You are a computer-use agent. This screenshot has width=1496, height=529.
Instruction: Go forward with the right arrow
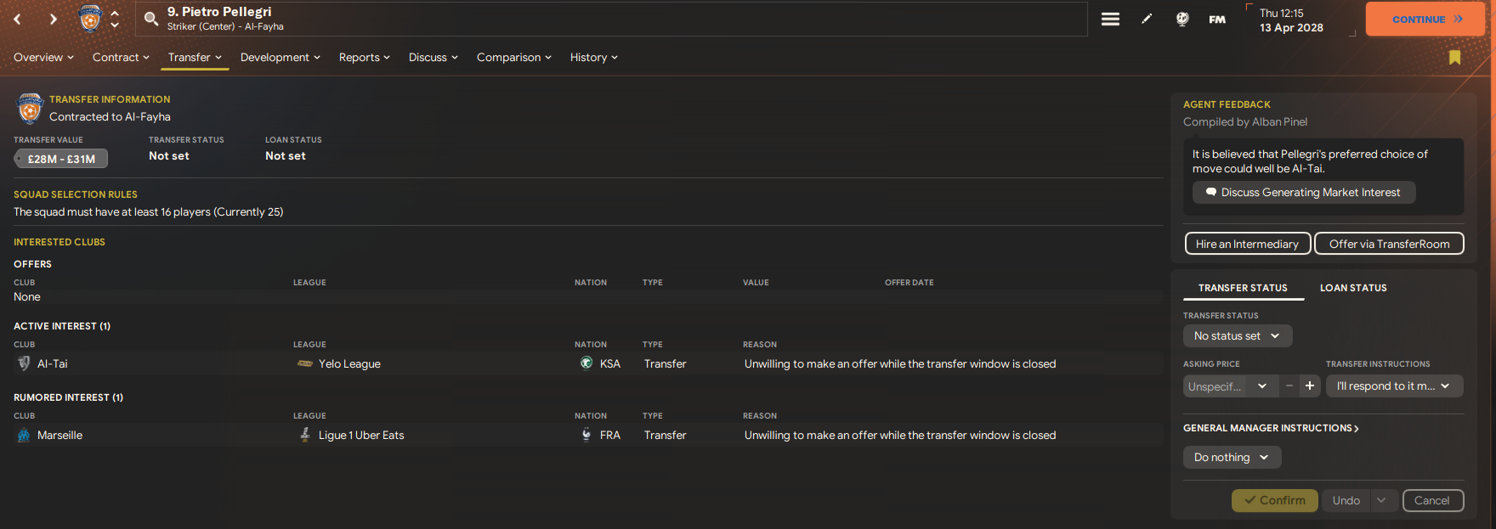tap(53, 19)
